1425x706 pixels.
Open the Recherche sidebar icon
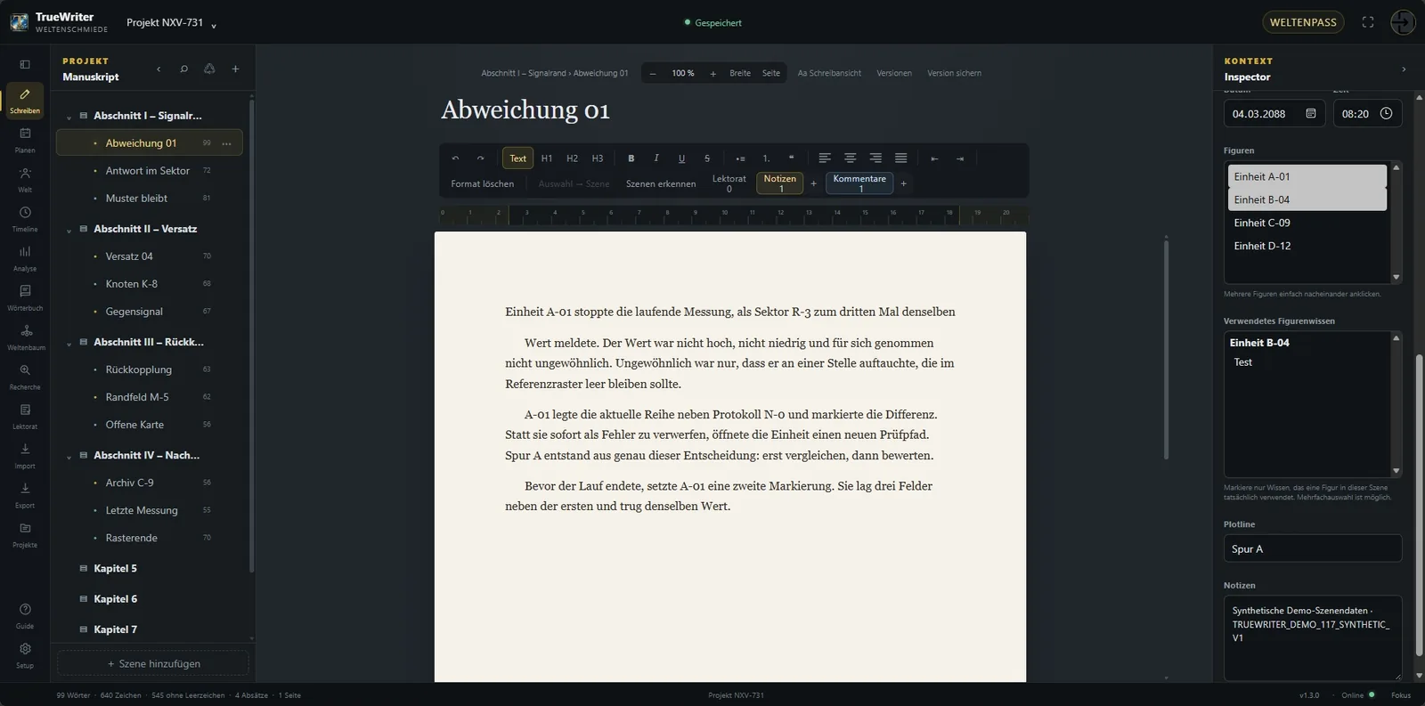[25, 377]
